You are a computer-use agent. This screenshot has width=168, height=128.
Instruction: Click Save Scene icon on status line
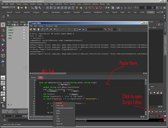(26, 8)
